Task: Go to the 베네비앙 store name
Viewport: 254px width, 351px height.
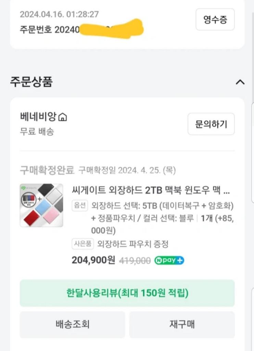Action: click(39, 117)
